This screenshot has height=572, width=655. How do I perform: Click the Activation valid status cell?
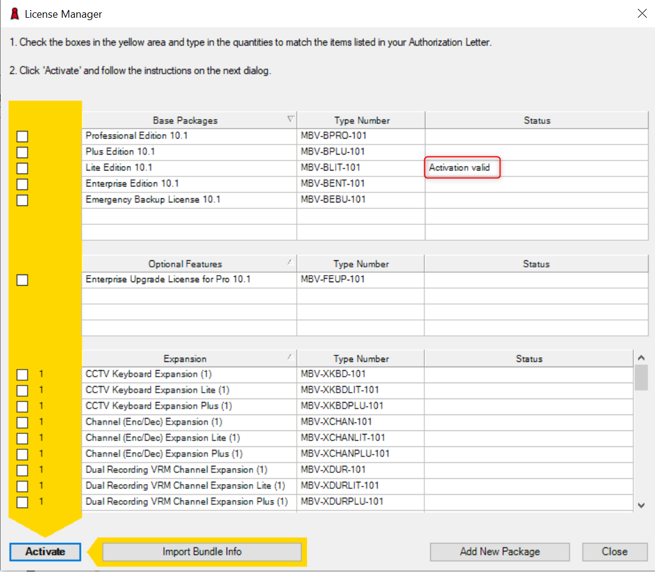461,168
